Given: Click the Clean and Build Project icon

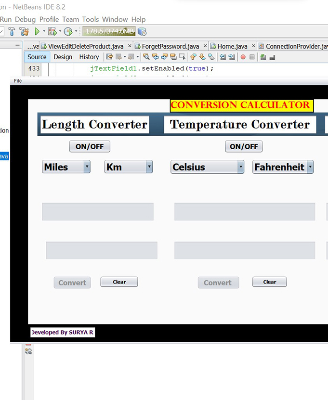Looking at the screenshot, I should 25,31.
